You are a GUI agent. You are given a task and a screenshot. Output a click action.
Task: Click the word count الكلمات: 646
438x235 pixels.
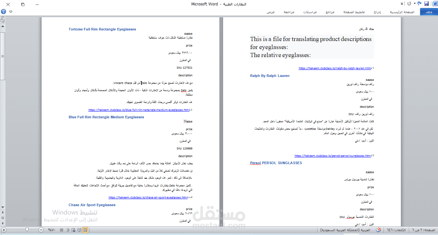396,230
